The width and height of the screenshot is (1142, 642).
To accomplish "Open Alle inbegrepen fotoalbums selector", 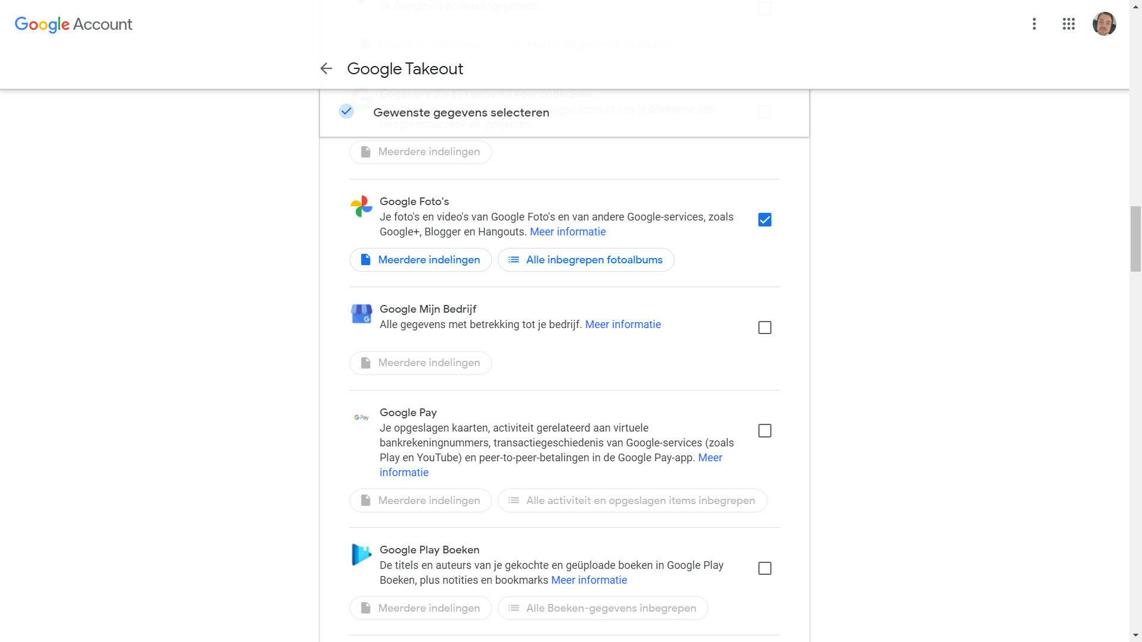I will [585, 260].
